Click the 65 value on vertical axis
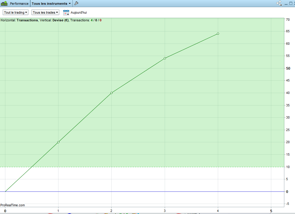 tap(288, 31)
